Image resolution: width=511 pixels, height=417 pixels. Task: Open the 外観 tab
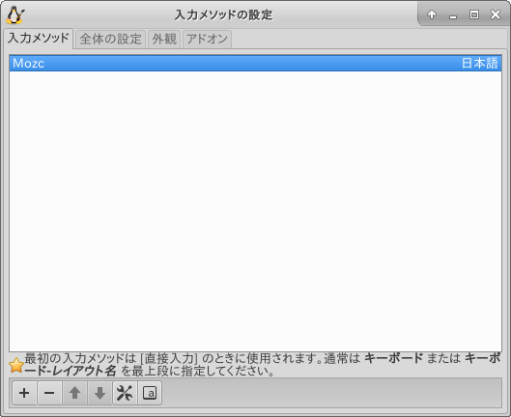164,39
